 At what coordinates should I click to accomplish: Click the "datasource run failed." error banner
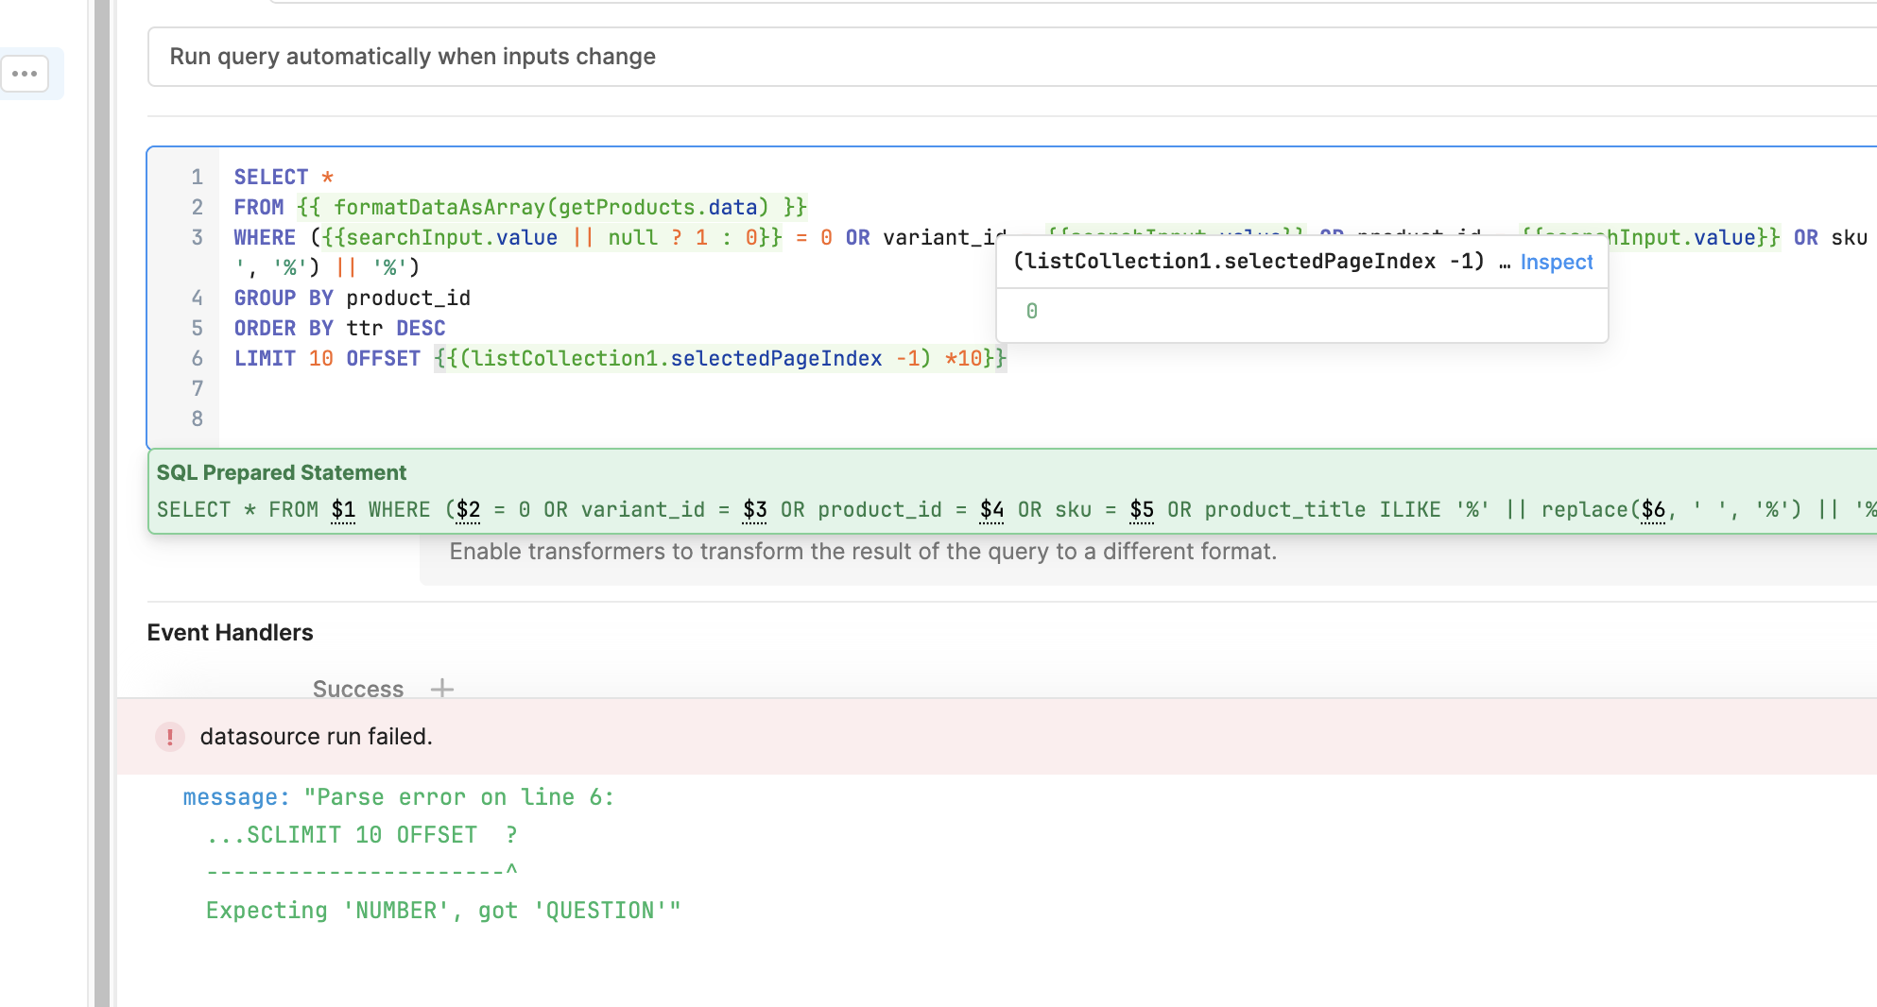click(x=316, y=737)
